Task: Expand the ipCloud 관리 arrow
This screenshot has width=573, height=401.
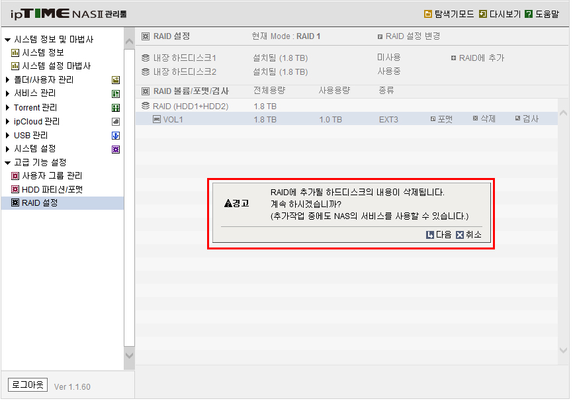Action: [x=7, y=121]
